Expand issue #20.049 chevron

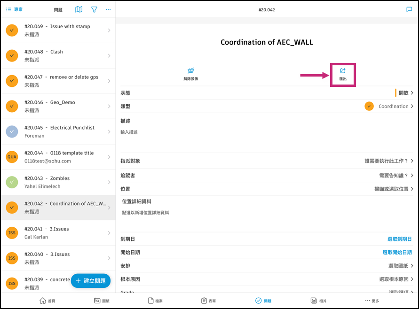109,31
